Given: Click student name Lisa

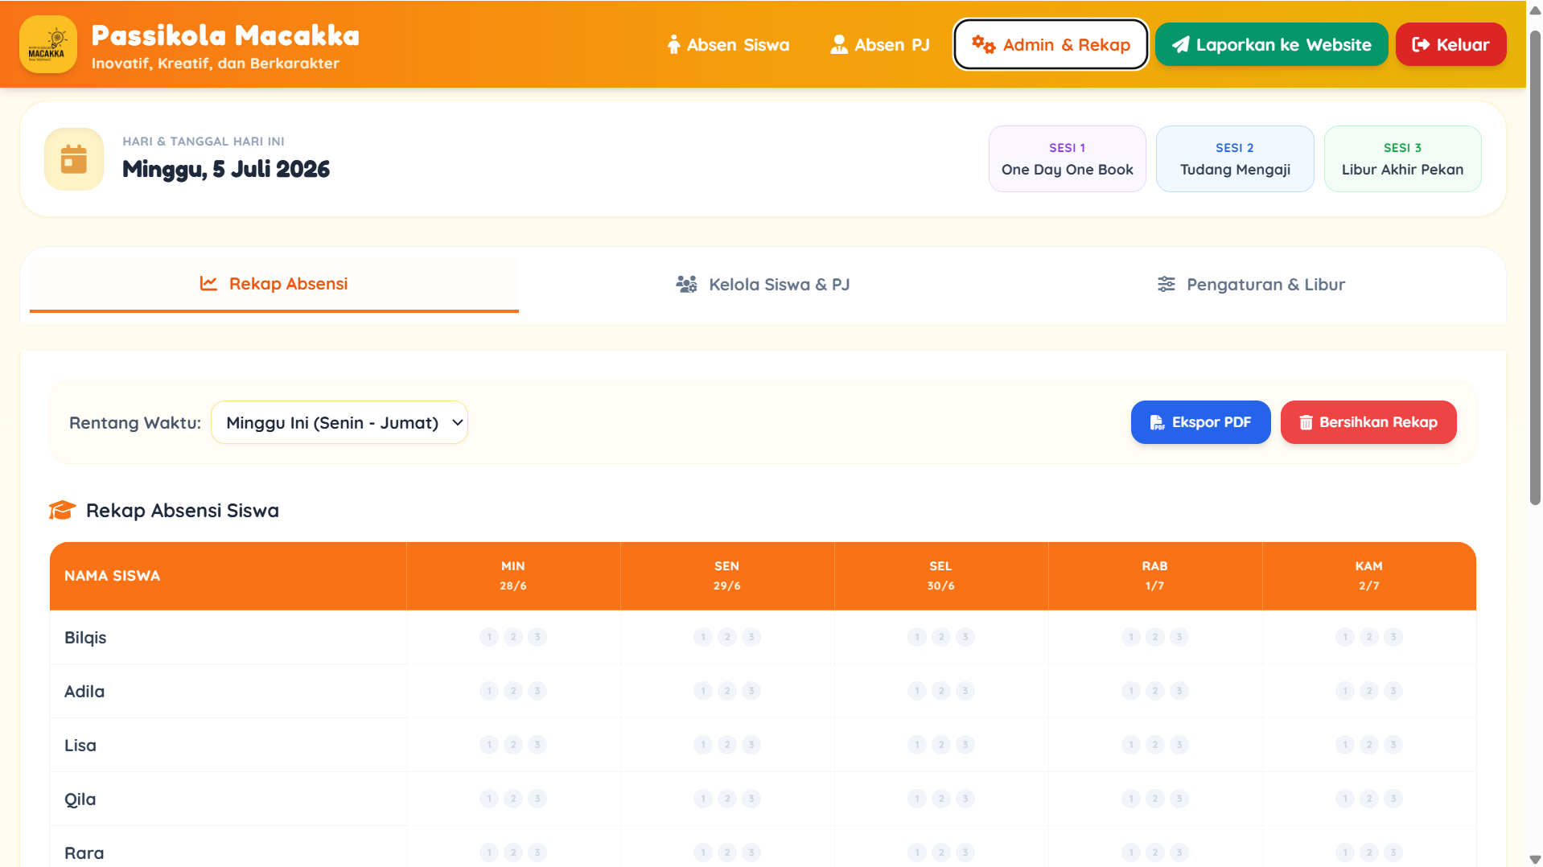Looking at the screenshot, I should click(x=80, y=745).
